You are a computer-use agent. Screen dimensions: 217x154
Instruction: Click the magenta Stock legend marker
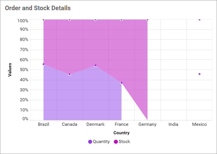tap(116, 142)
